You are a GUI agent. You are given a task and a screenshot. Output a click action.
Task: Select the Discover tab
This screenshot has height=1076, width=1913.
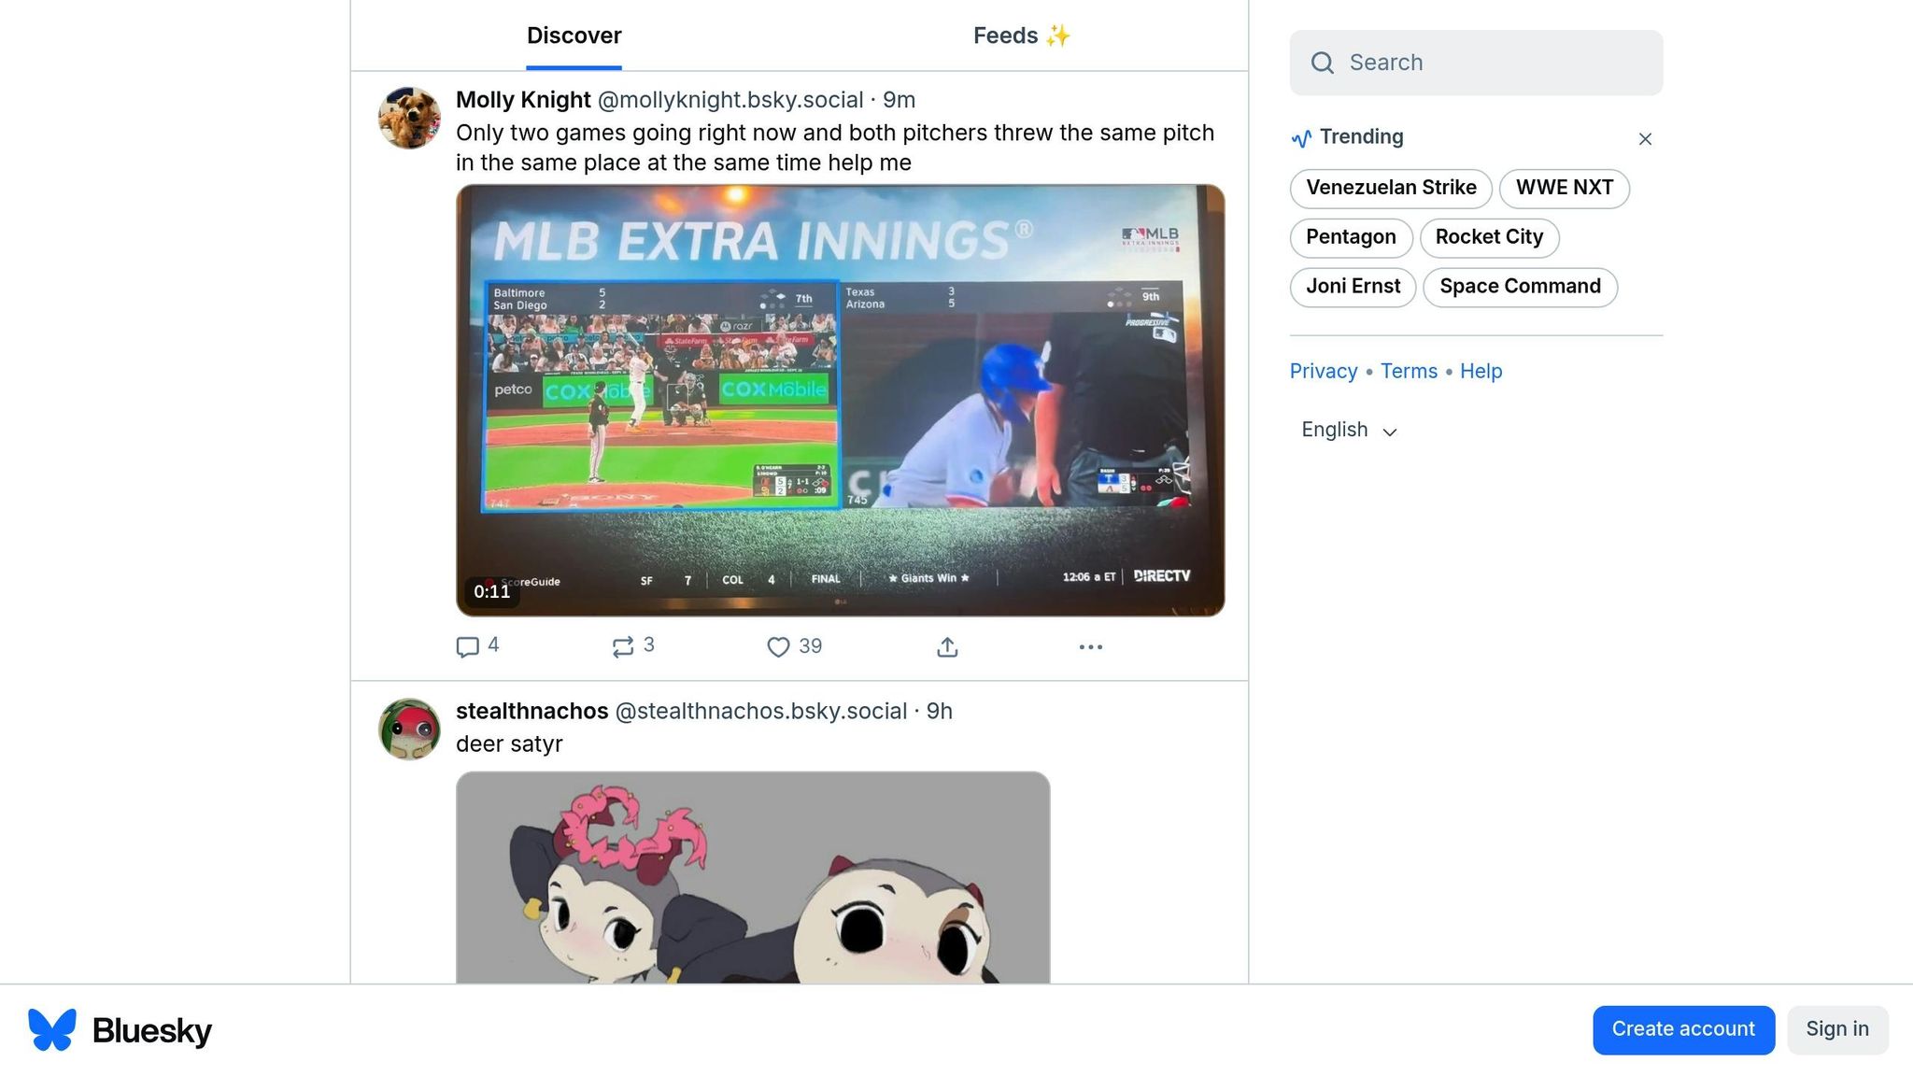pyautogui.click(x=574, y=35)
